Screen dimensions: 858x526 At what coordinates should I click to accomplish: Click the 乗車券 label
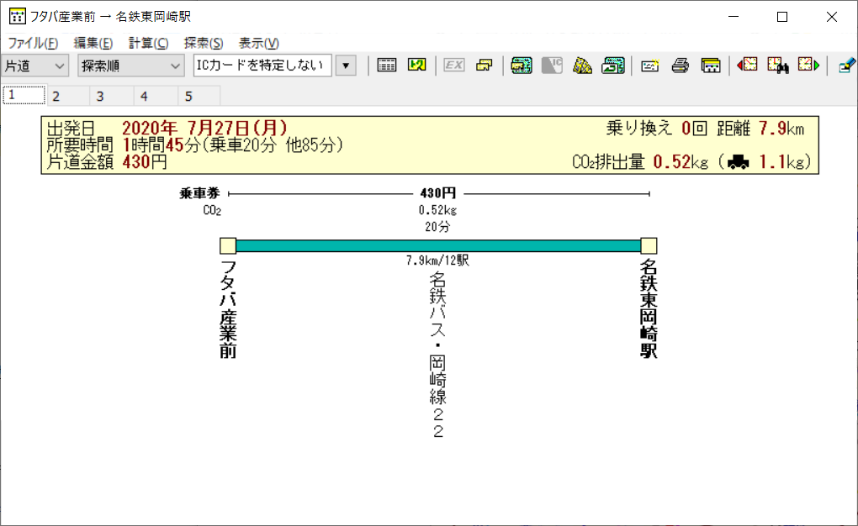[x=199, y=193]
